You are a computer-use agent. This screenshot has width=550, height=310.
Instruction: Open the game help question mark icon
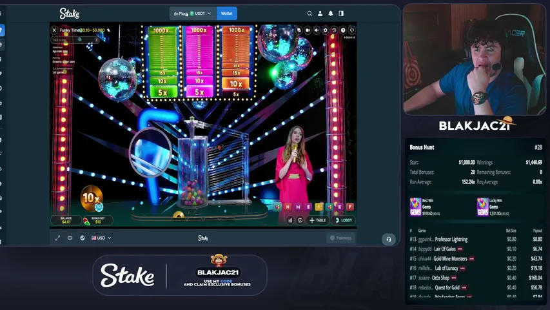342,30
